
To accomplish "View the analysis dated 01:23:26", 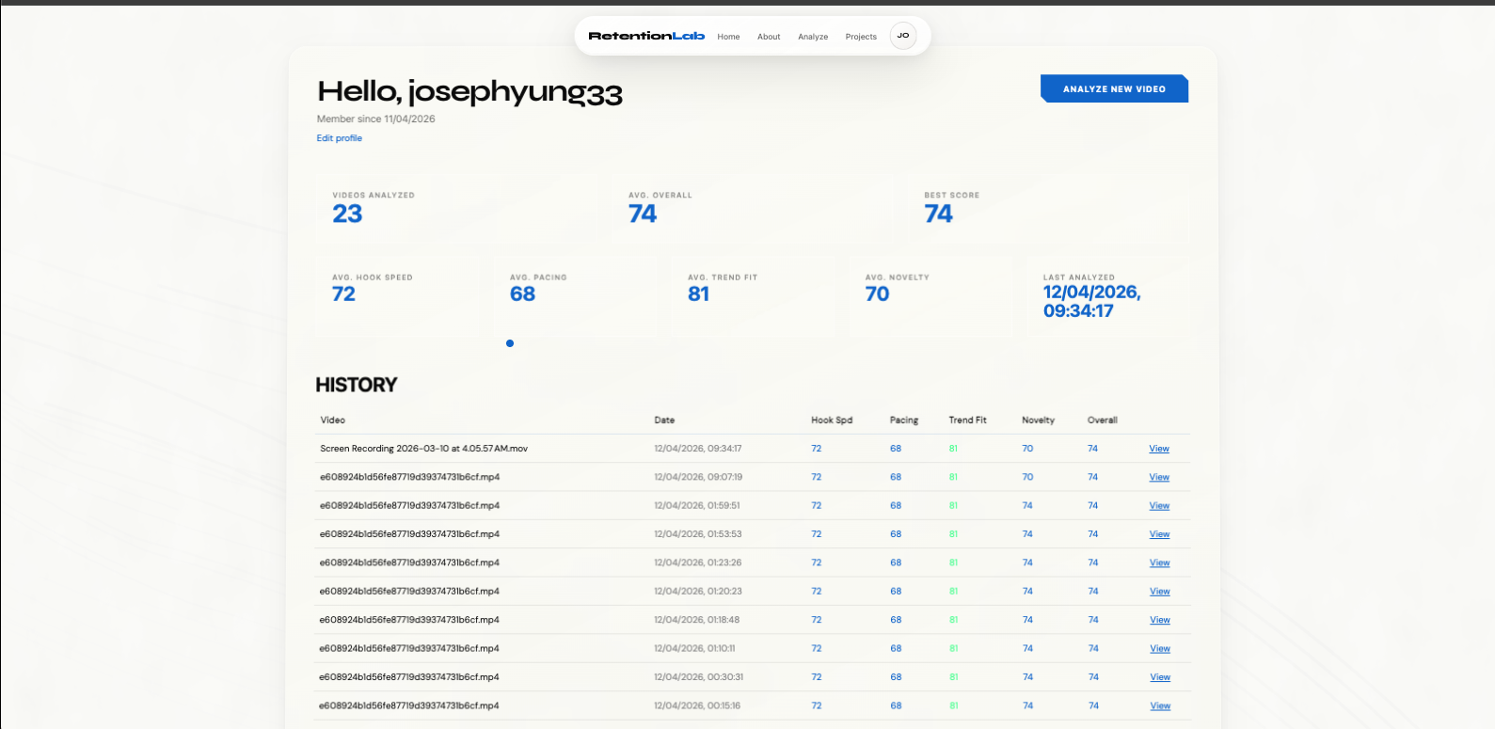I will pos(1159,563).
